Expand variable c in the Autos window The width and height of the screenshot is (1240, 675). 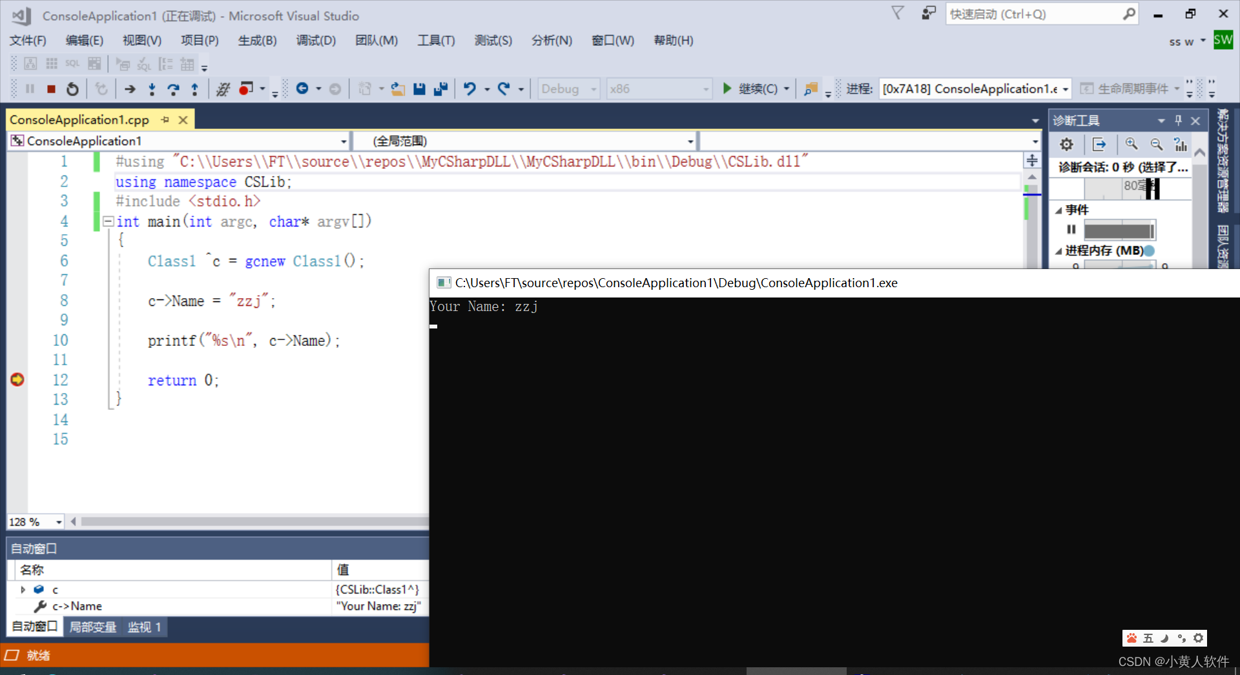[23, 589]
